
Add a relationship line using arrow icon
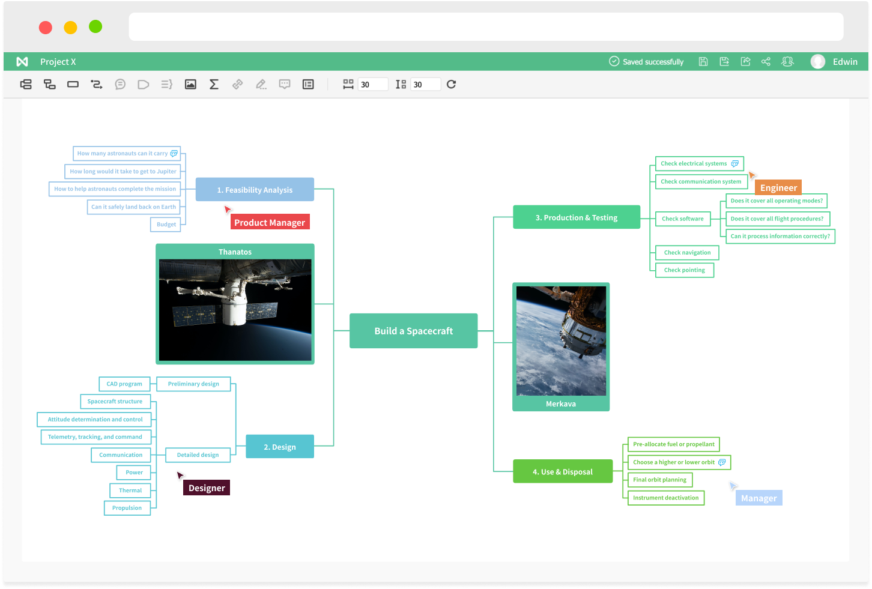click(x=96, y=85)
